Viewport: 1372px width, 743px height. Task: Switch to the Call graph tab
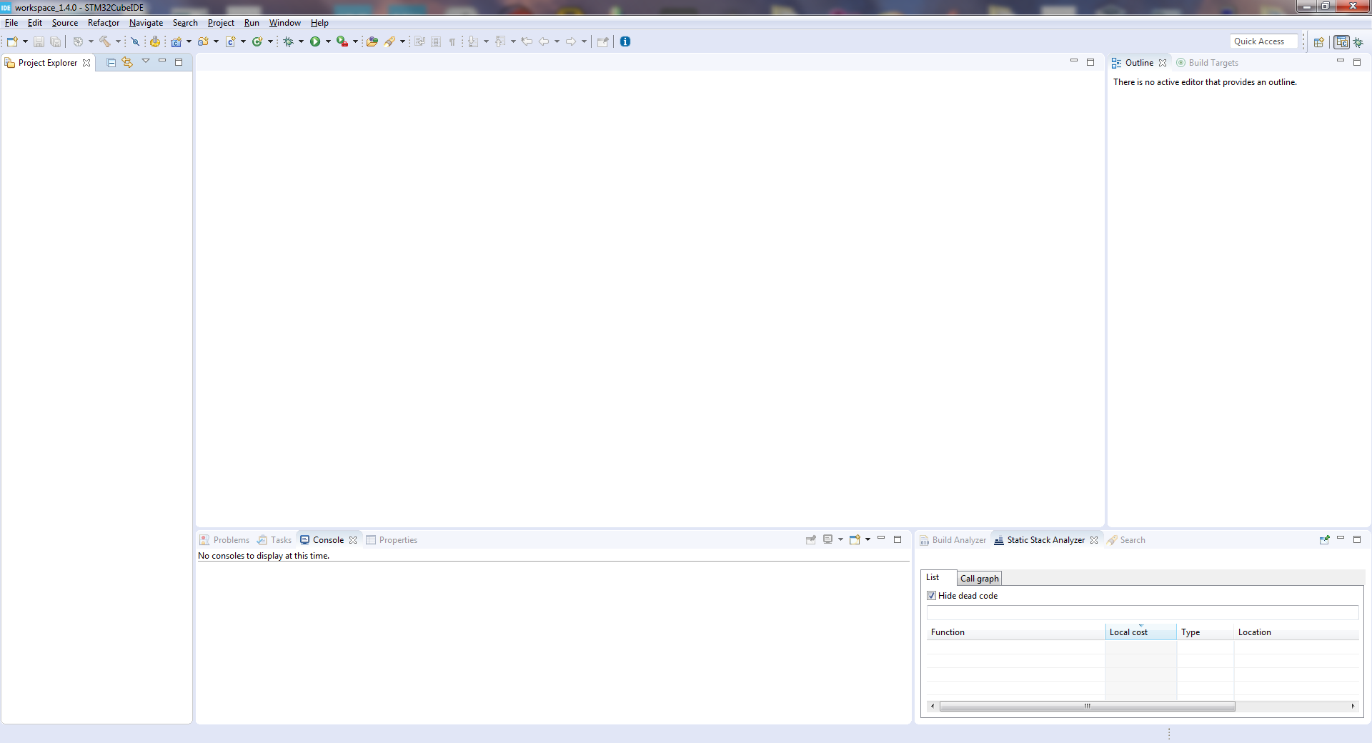pyautogui.click(x=978, y=579)
